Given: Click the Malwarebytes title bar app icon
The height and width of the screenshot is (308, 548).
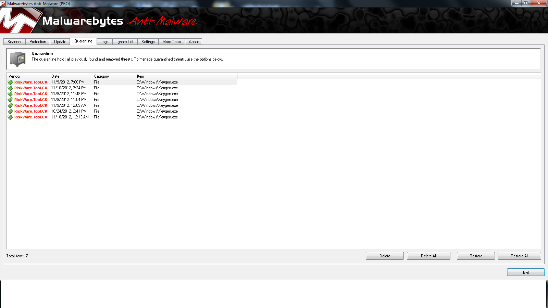Looking at the screenshot, I should pyautogui.click(x=3, y=3).
